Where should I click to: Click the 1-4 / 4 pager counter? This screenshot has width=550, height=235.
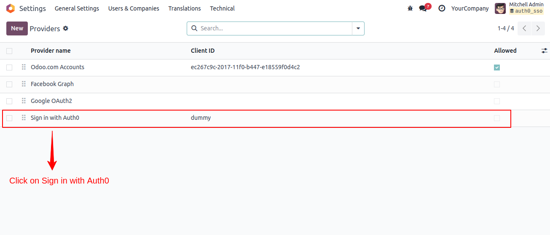click(x=506, y=29)
